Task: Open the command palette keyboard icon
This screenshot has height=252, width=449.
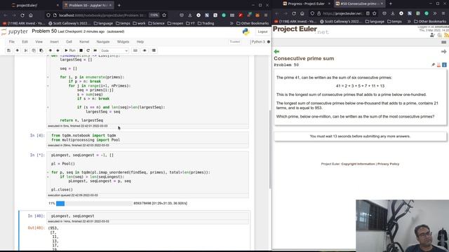Action: pos(135,50)
